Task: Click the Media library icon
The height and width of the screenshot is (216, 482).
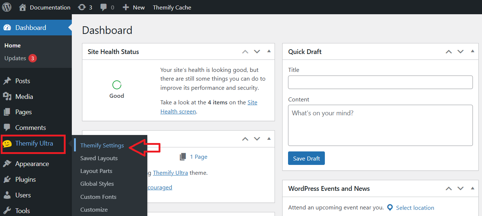Action: point(7,96)
